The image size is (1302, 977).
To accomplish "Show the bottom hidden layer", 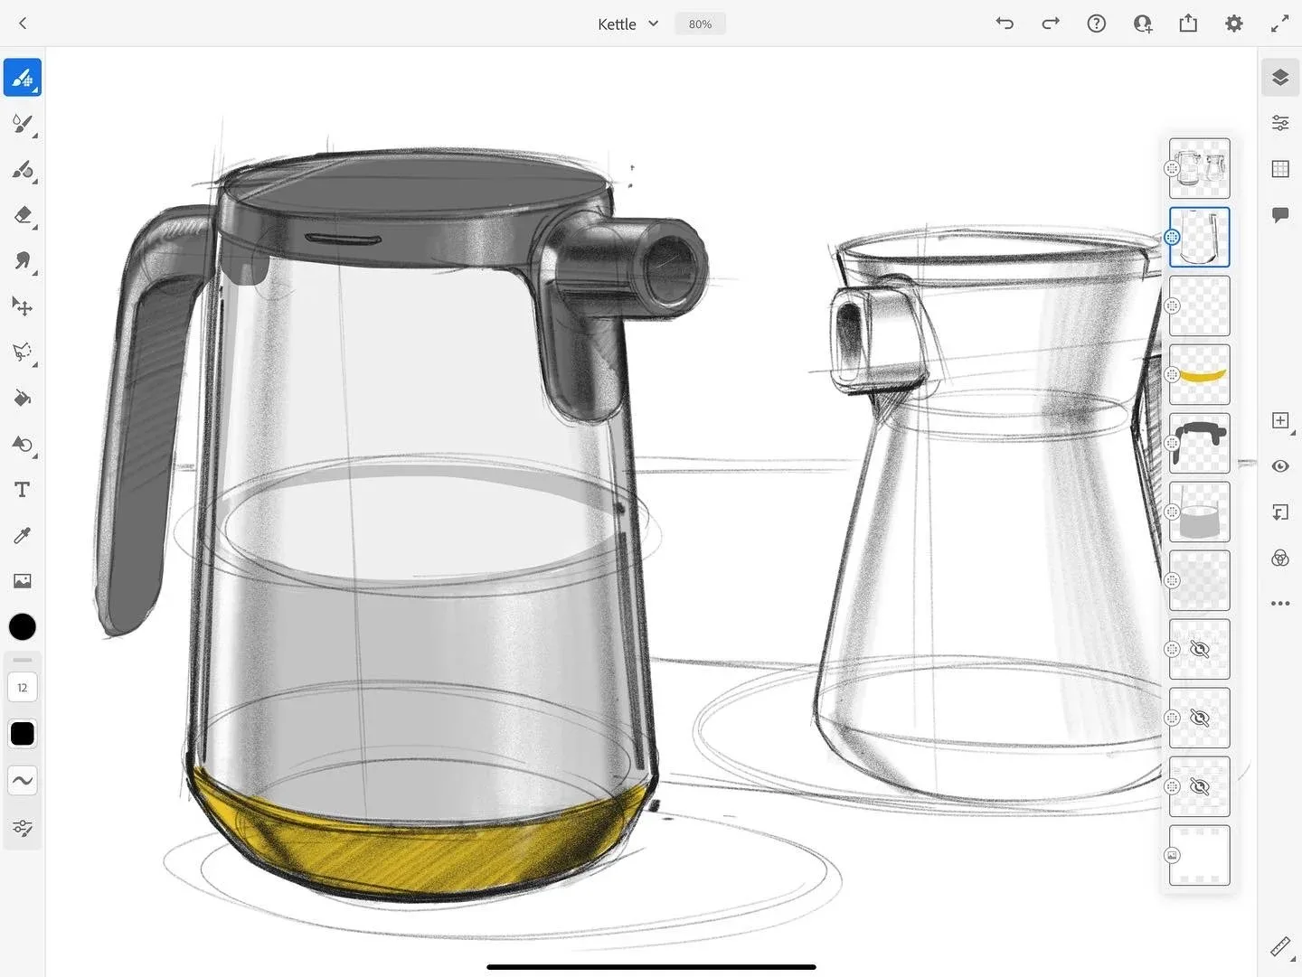I will (x=1200, y=786).
